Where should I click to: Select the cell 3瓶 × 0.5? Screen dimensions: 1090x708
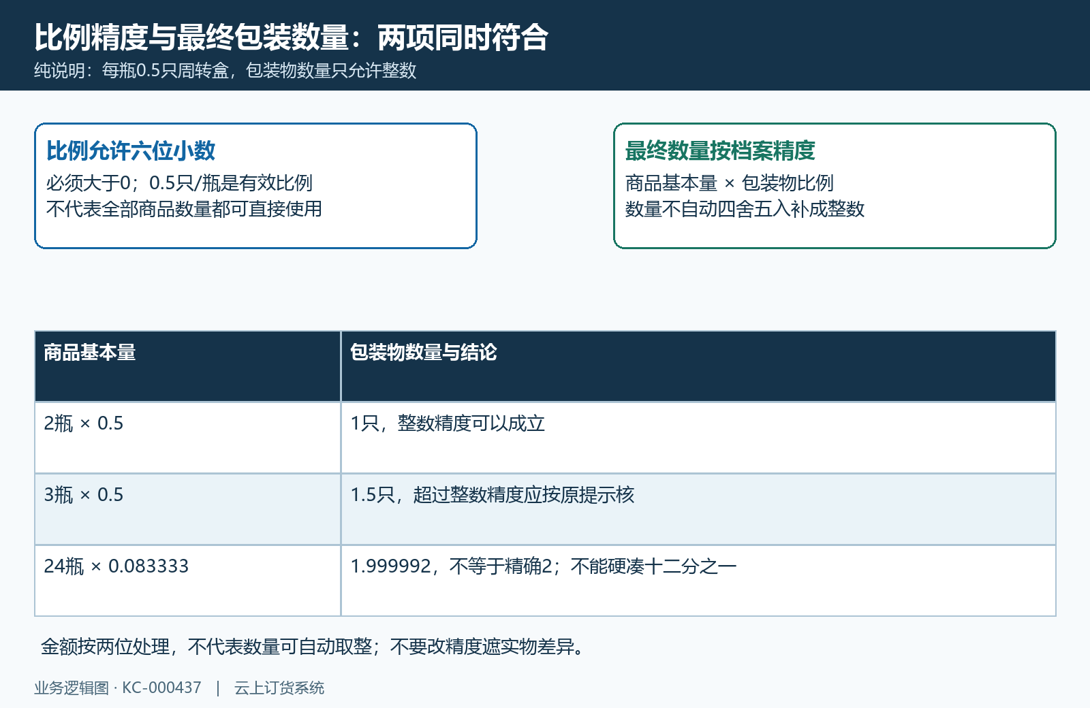(x=187, y=509)
